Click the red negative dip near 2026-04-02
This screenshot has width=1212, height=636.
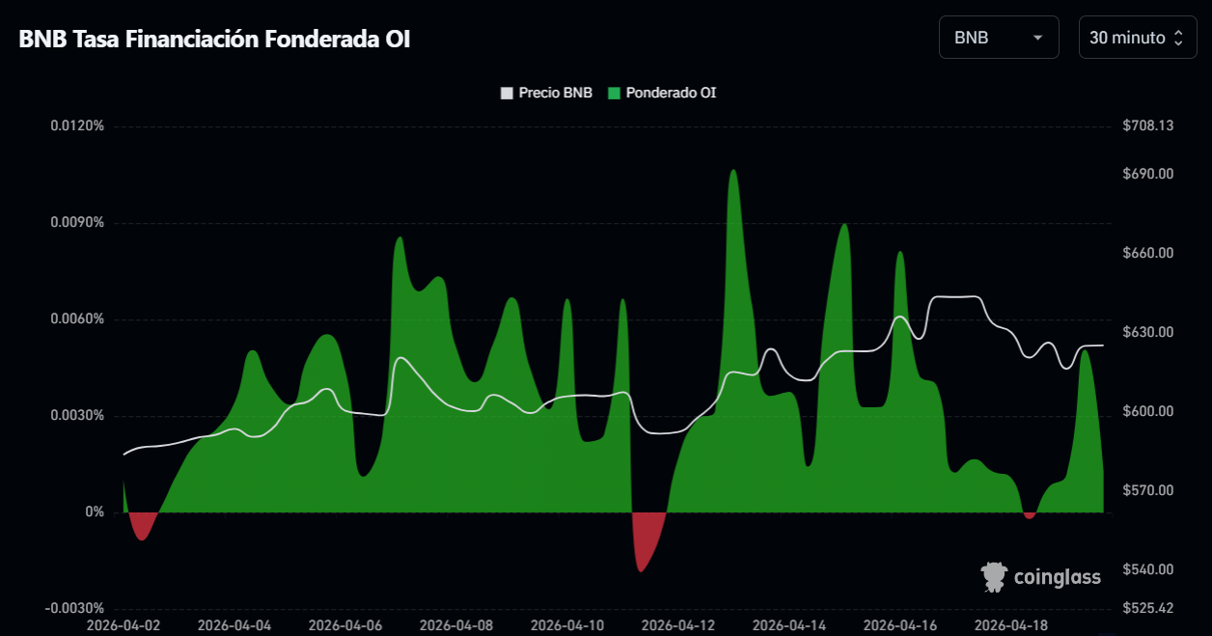pyautogui.click(x=143, y=526)
